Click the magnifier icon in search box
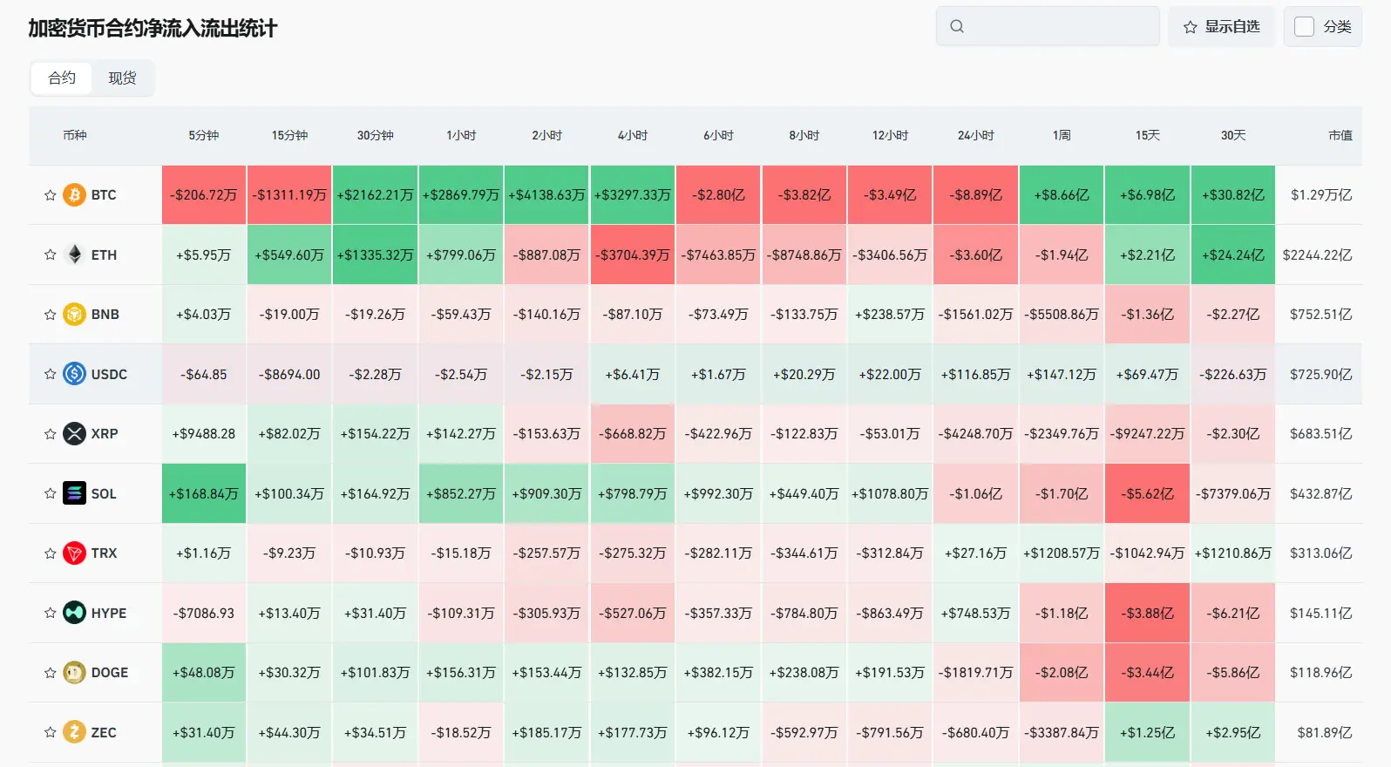Viewport: 1391px width, 767px height. 957,26
